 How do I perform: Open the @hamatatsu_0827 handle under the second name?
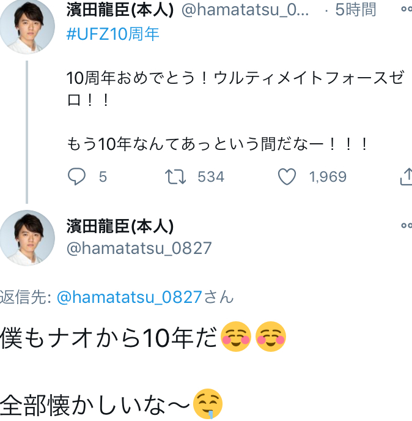tap(139, 248)
